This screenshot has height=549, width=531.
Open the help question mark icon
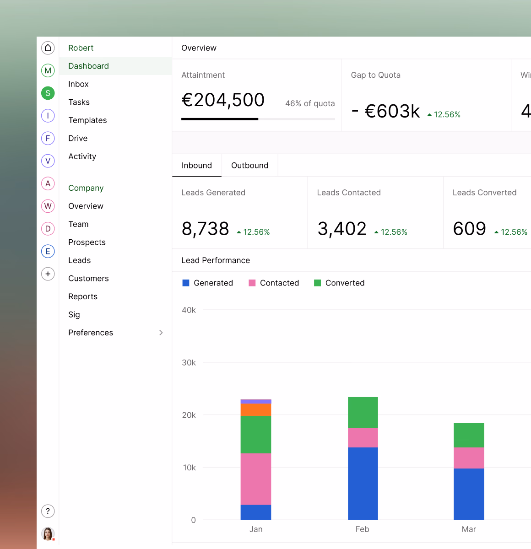(x=48, y=511)
